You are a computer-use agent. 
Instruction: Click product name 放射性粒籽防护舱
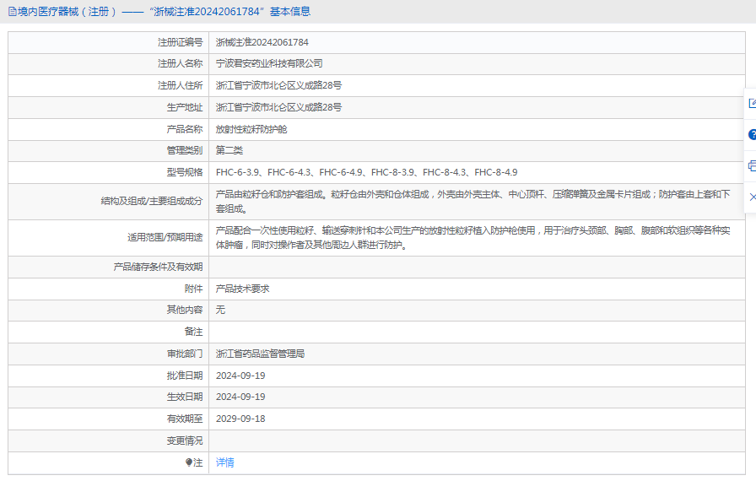[x=251, y=129]
